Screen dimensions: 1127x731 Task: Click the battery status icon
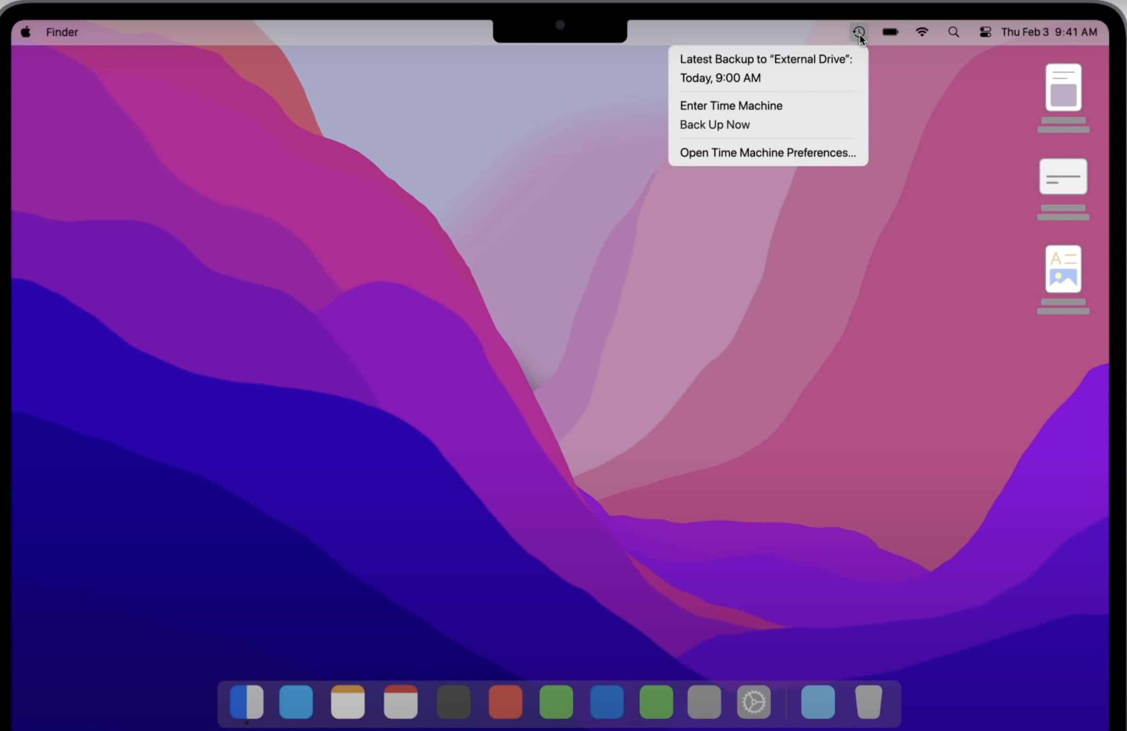890,32
